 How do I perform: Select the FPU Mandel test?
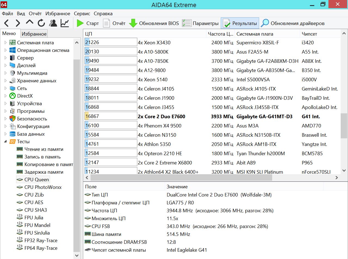point(37,225)
